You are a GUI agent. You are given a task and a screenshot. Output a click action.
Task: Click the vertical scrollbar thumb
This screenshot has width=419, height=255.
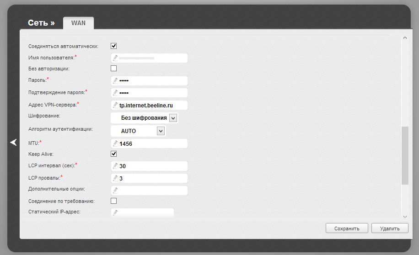pyautogui.click(x=404, y=155)
